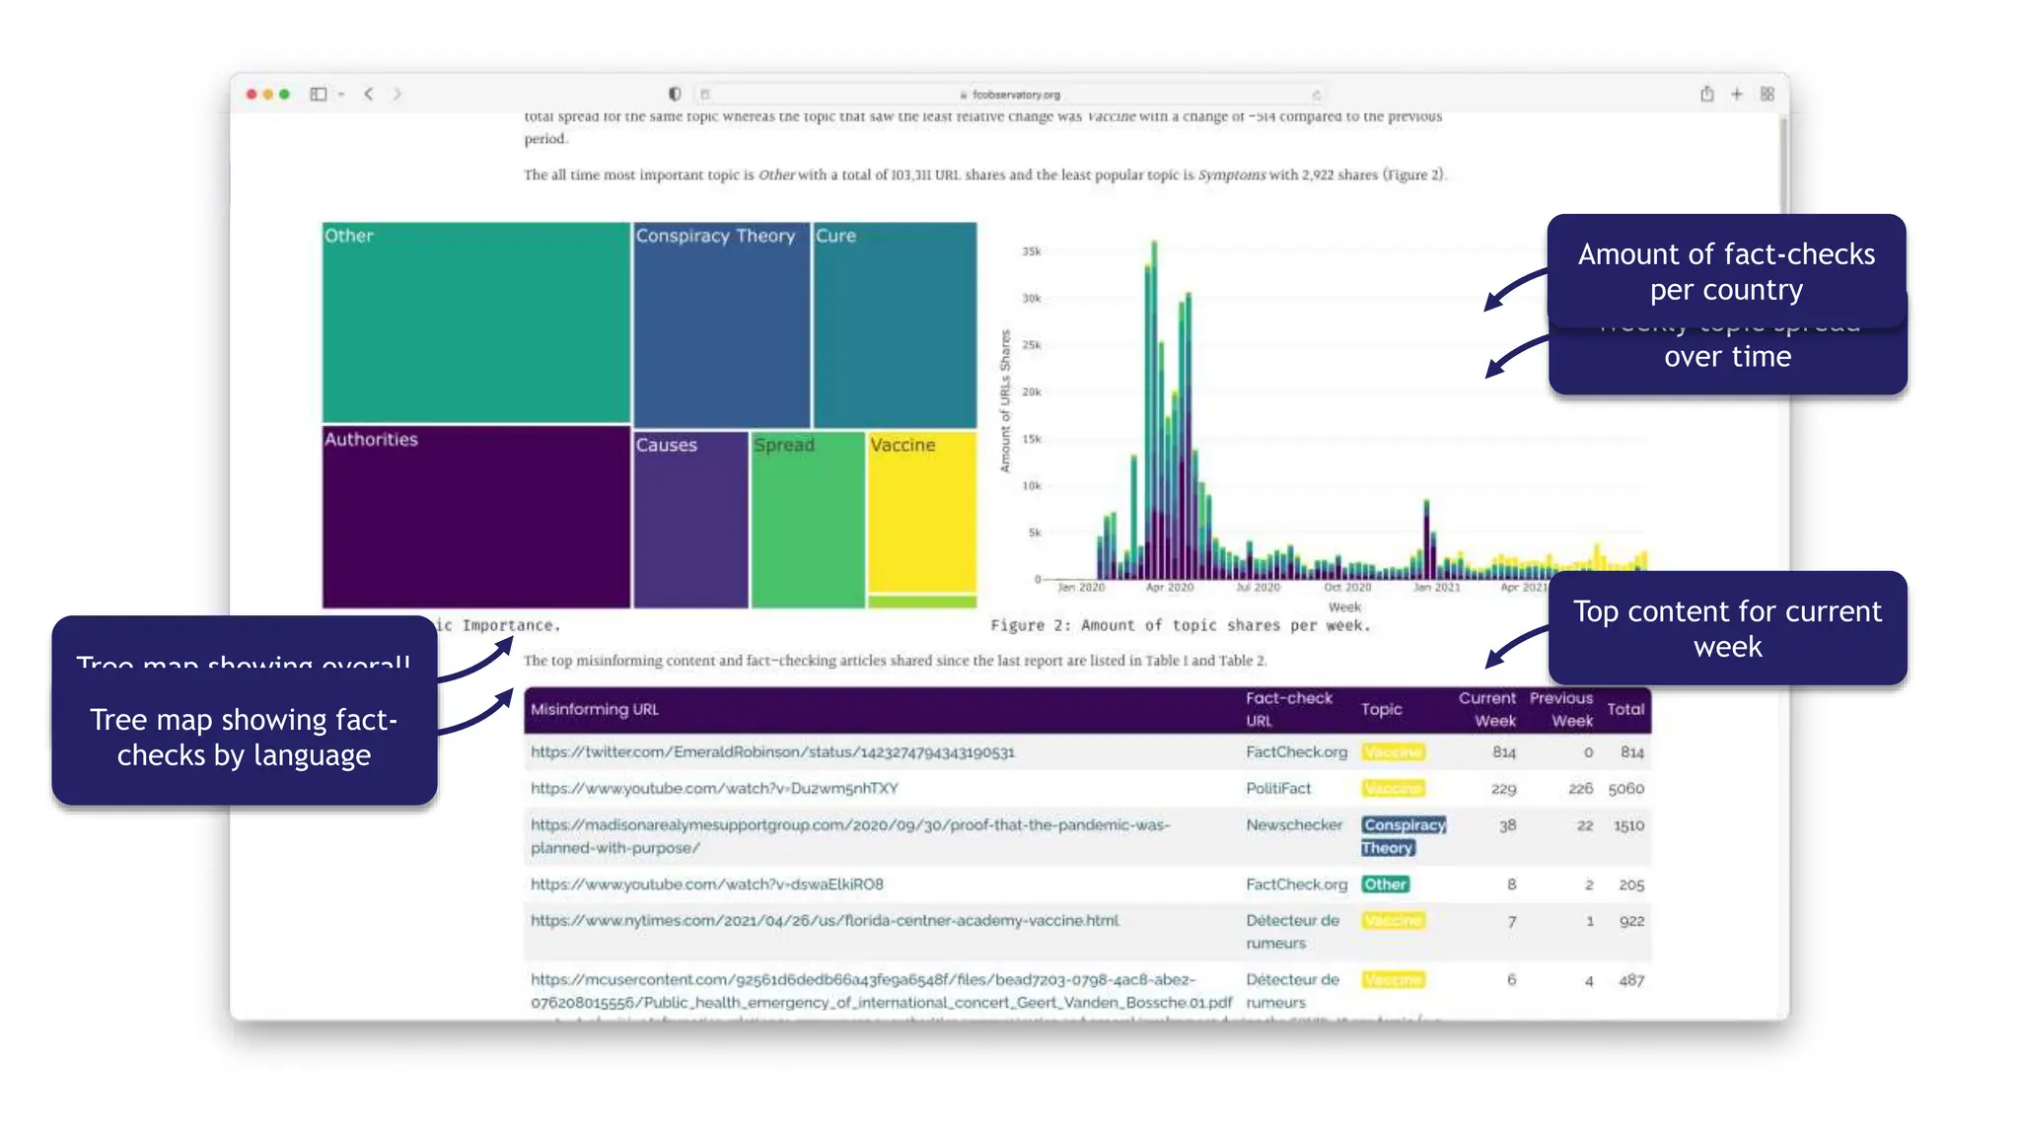The height and width of the screenshot is (1136, 2020).
Task: Open the EmeraldRobinson twitter status link
Action: click(772, 752)
